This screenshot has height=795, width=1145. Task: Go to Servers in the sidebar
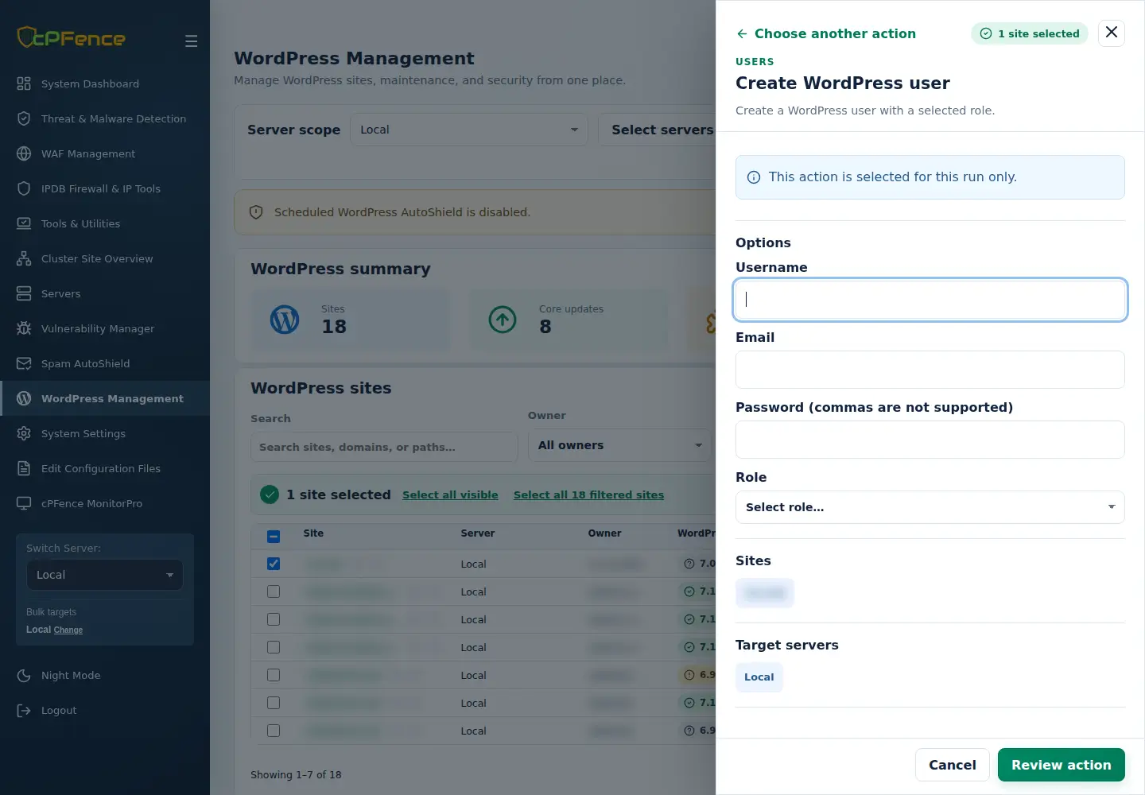pos(105,293)
